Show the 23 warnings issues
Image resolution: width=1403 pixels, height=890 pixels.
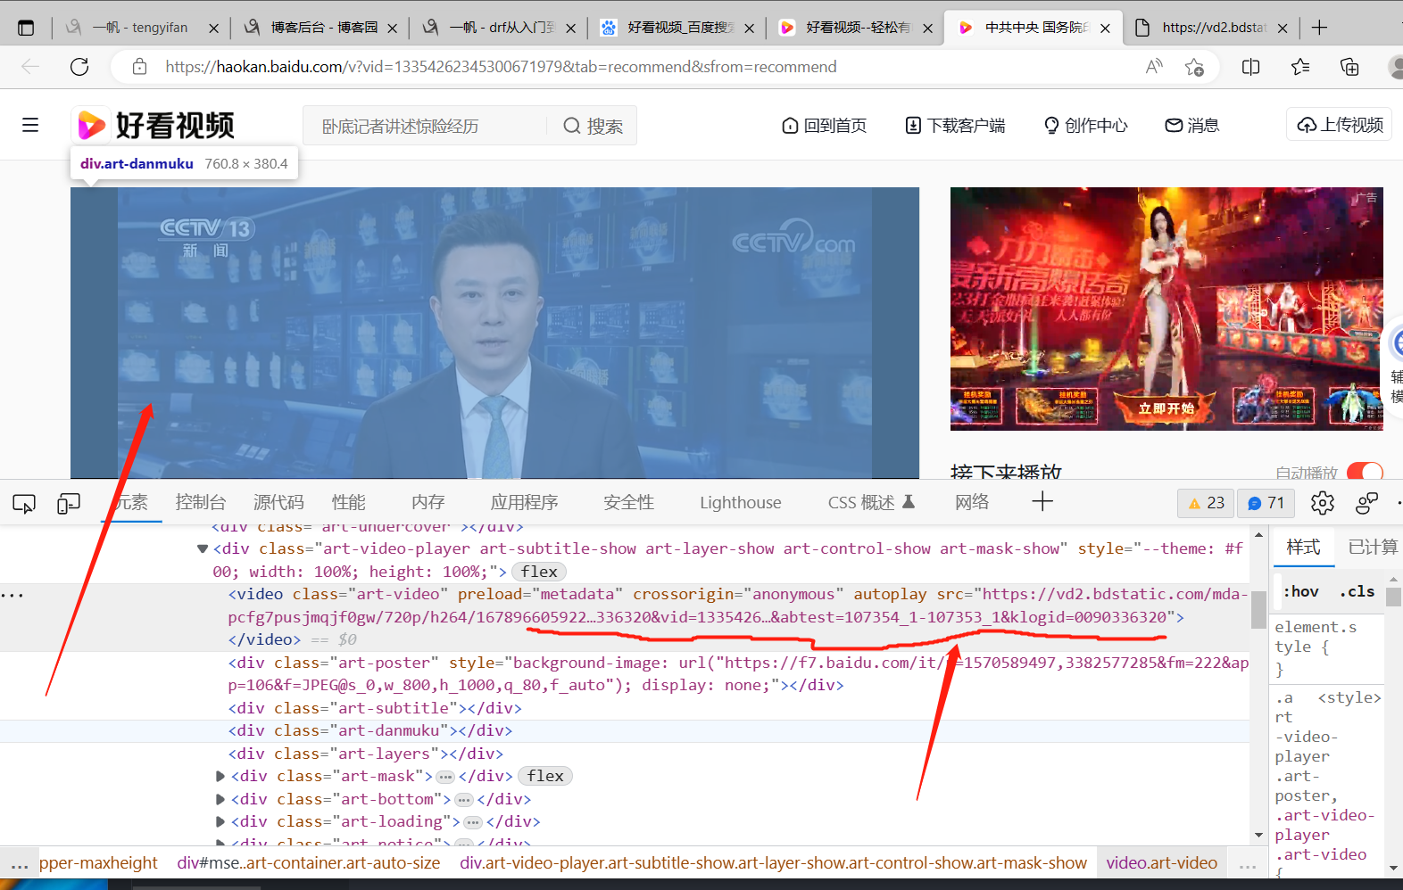pyautogui.click(x=1206, y=503)
